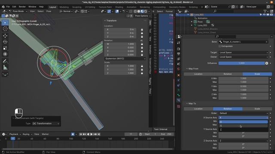Toggle Rotation W lock
Screen dimensions: 275x154
point(142,44)
